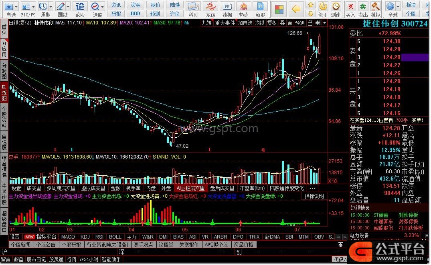Expand the 自选 dropdown arrow
This screenshot has width=431, height=265.
coord(16,6)
